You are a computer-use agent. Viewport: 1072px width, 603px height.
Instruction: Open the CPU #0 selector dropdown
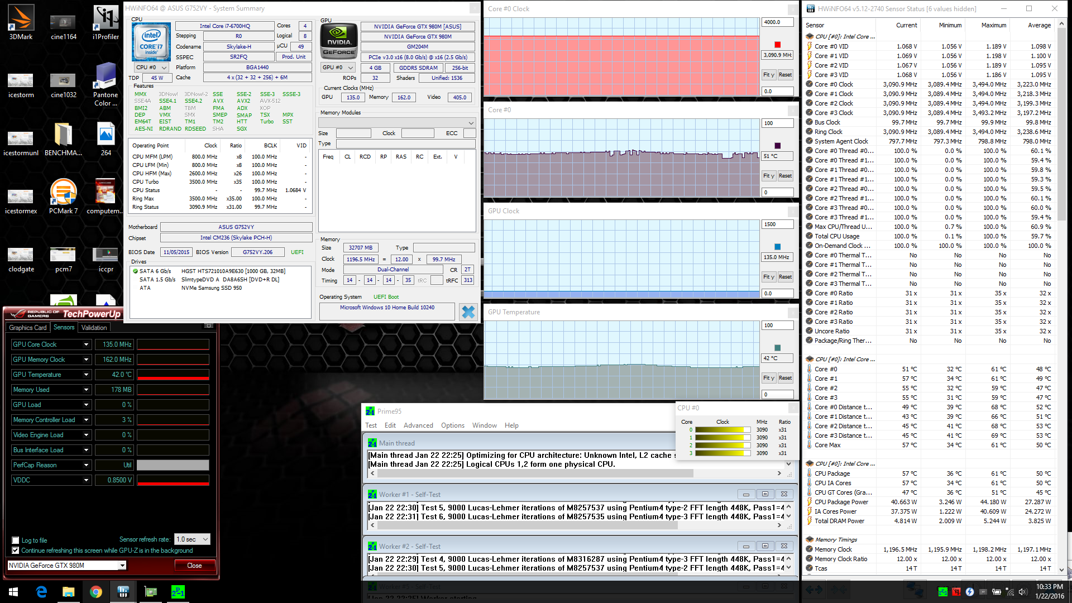(151, 68)
